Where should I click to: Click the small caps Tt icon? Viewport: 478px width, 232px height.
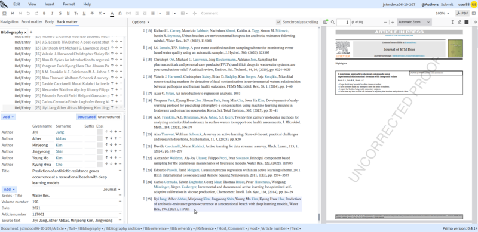point(76,13)
